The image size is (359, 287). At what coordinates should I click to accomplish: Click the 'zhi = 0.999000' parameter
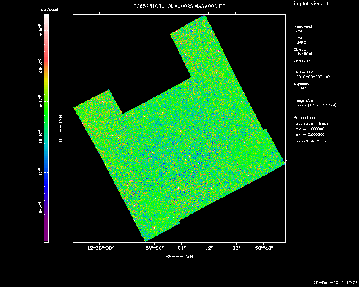[x=310, y=135]
